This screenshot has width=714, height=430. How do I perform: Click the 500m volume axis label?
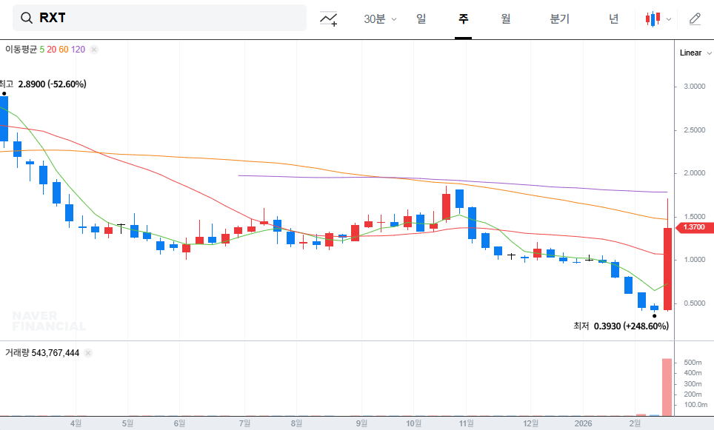(x=693, y=362)
